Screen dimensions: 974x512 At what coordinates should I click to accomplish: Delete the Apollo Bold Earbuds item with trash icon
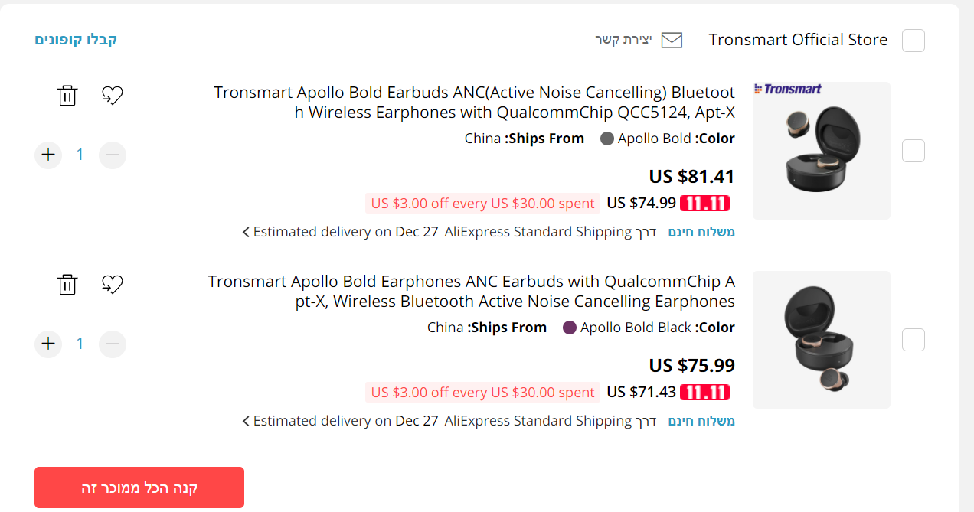tap(67, 96)
